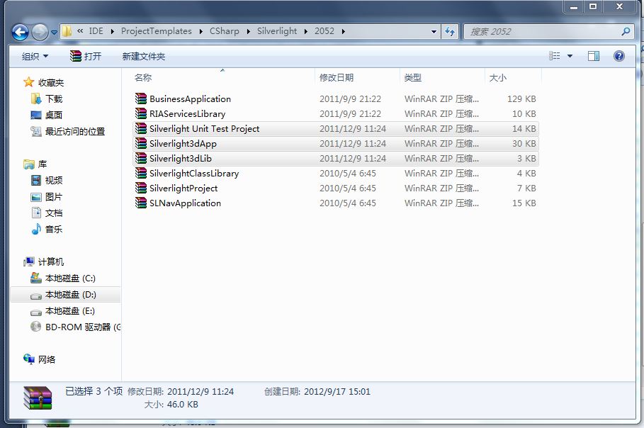Click the ProjectTemplates breadcrumb segment
The width and height of the screenshot is (644, 428).
(x=156, y=31)
